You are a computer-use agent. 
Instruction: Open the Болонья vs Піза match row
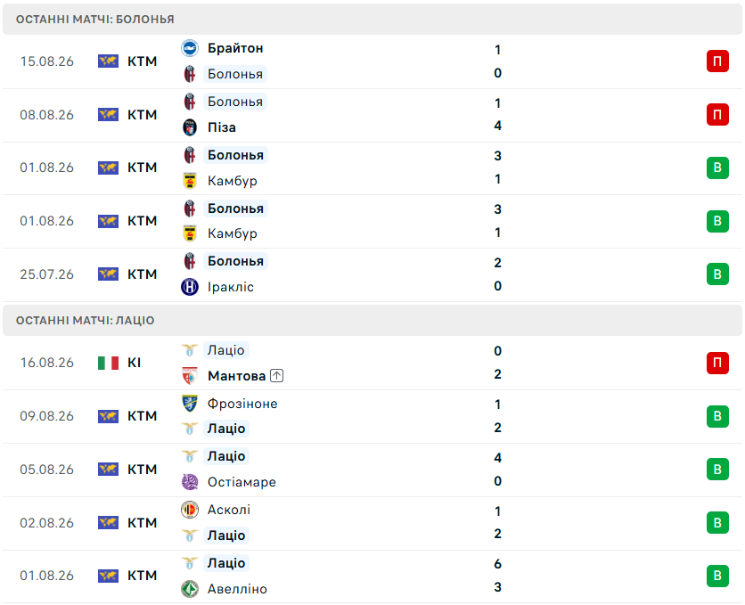[372, 115]
